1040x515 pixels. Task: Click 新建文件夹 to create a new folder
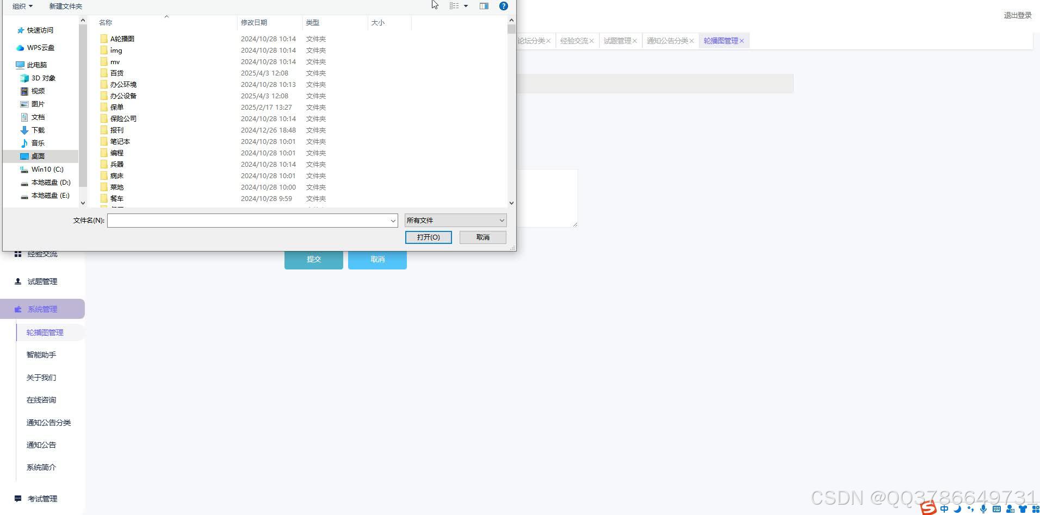[66, 6]
